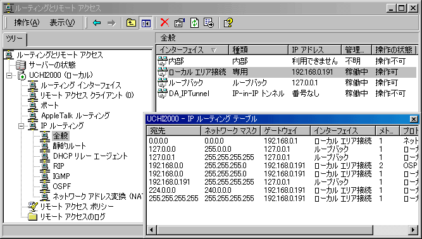Click the リモート アクセス ポリシー icon

coord(33,207)
